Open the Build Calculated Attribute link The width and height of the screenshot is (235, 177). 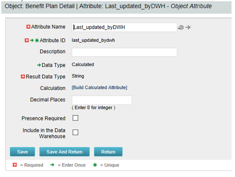tap(99, 87)
